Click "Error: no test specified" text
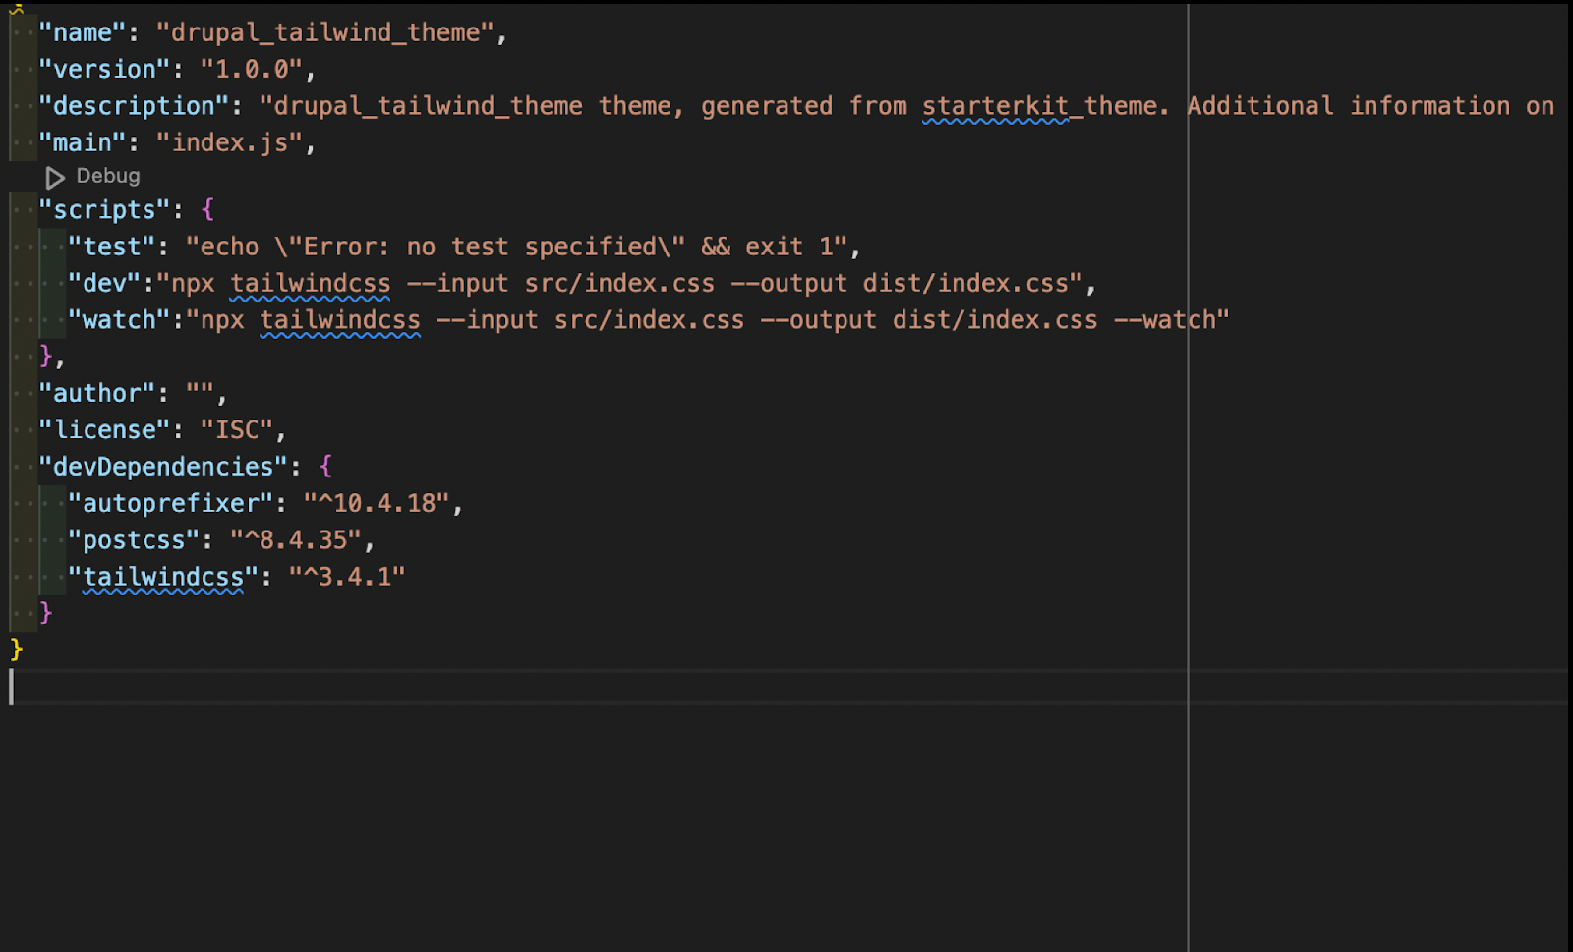Image resolution: width=1573 pixels, height=952 pixels. pos(480,247)
